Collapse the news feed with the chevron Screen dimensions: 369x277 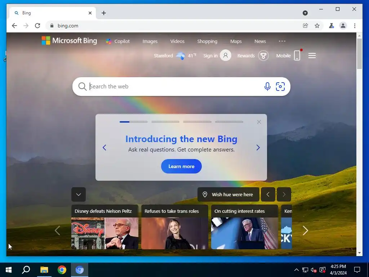[x=79, y=194]
